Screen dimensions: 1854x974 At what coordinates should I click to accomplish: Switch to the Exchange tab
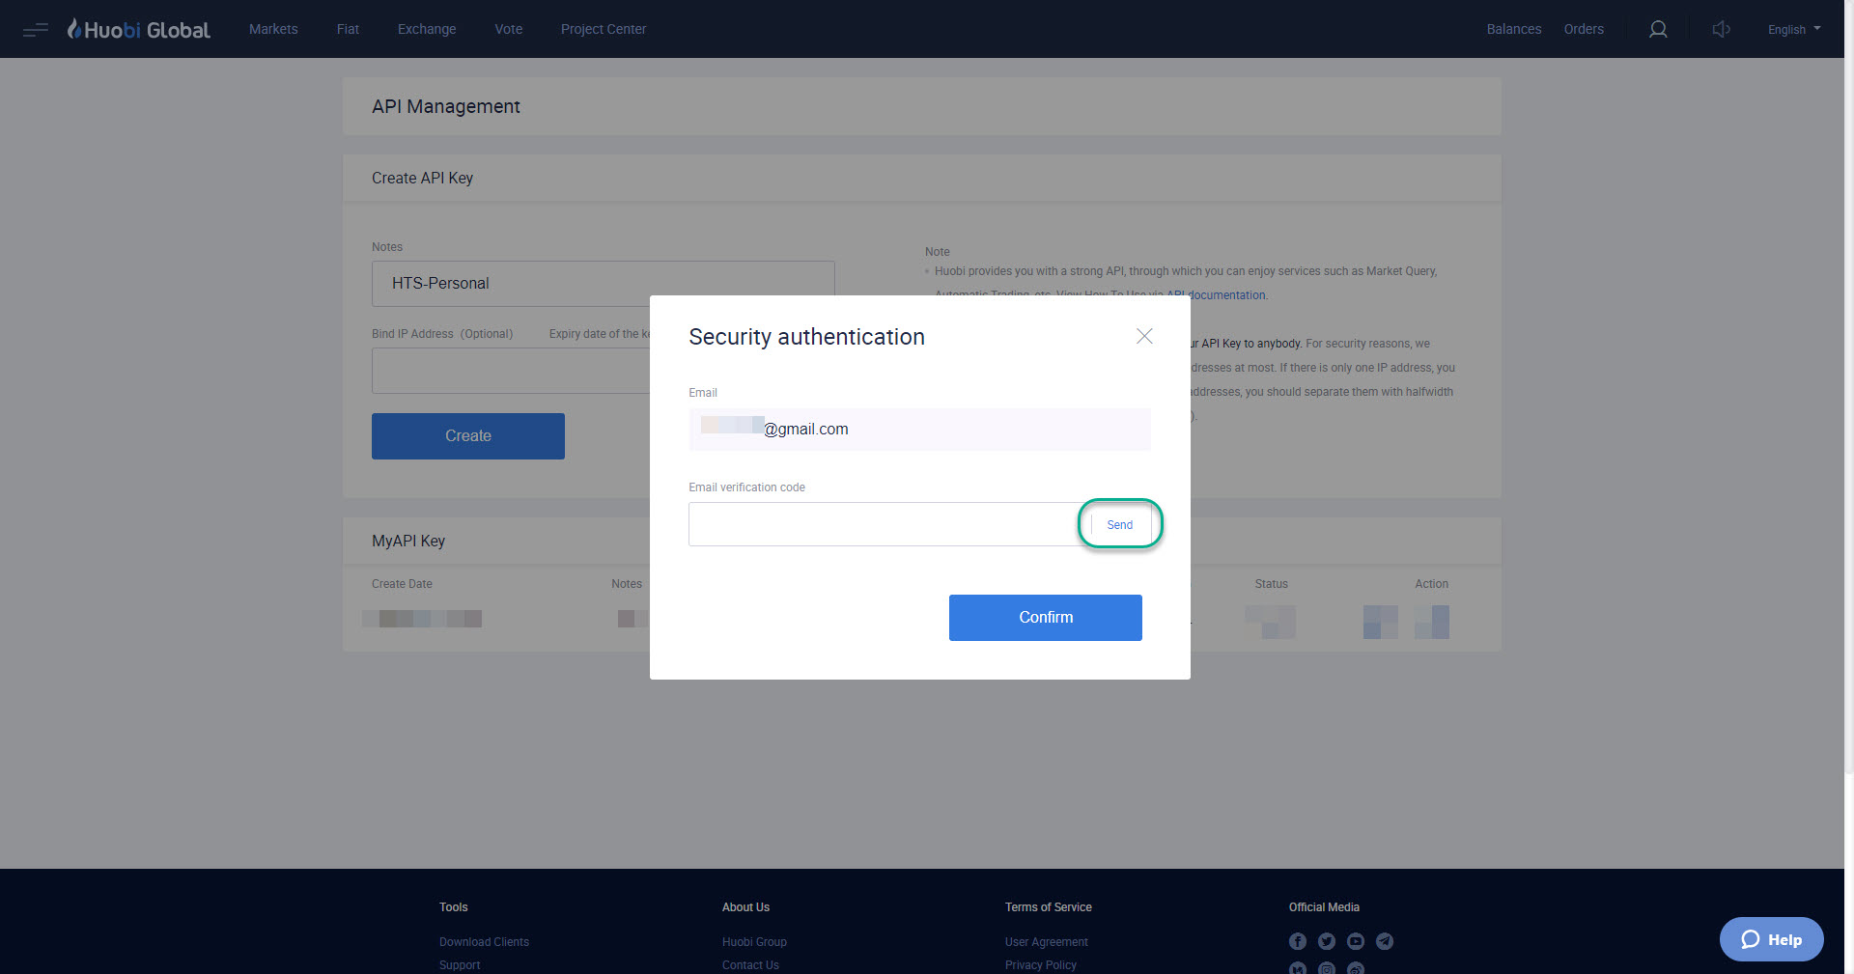[x=426, y=29]
